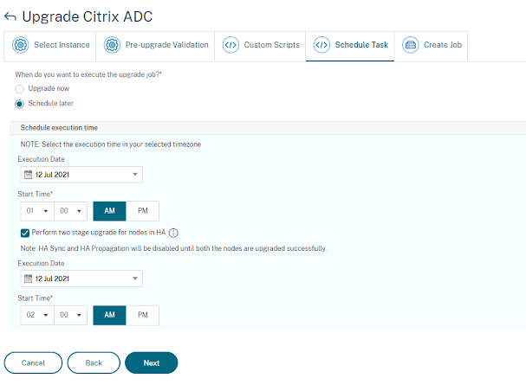
Task: Open the second start time minutes dropdown
Action: (x=70, y=315)
